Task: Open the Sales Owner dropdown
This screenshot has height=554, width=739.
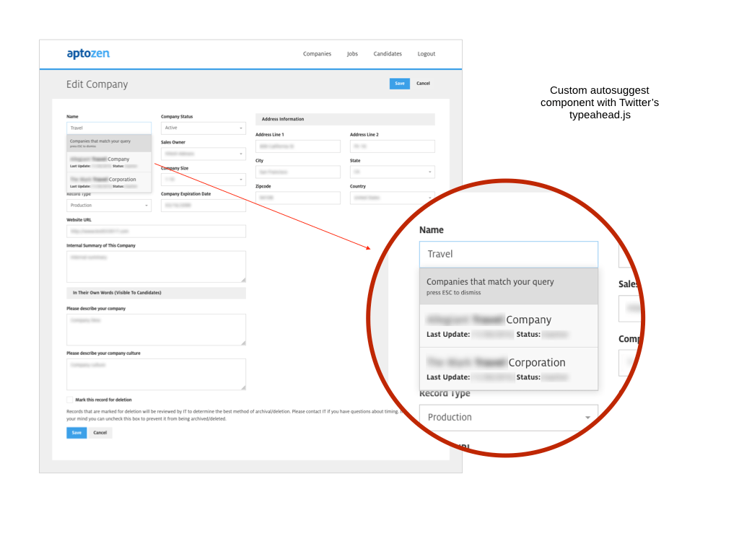Action: [203, 154]
